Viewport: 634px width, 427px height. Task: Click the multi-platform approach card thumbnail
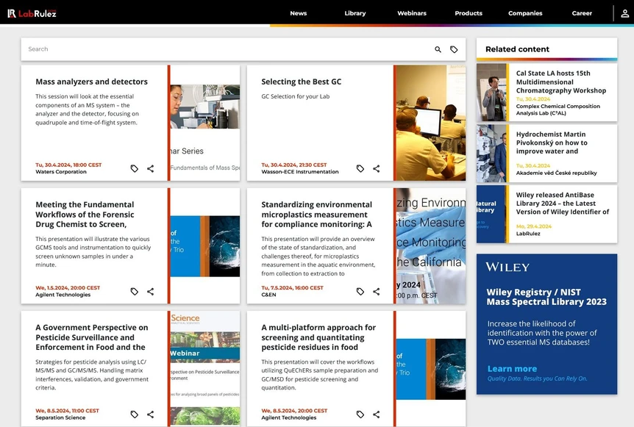pos(430,369)
